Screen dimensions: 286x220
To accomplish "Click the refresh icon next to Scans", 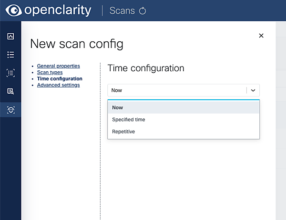I will click(142, 11).
